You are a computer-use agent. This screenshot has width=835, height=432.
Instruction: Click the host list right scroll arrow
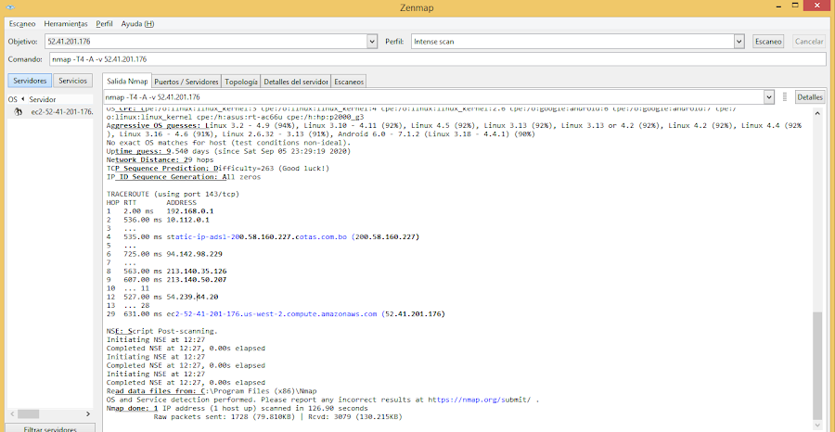click(x=88, y=413)
